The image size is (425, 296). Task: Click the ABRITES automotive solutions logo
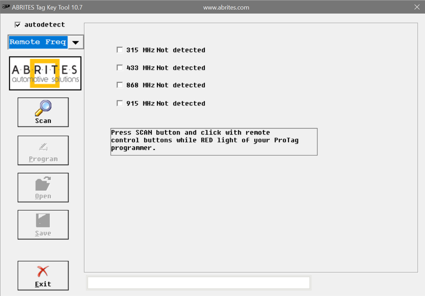(45, 73)
